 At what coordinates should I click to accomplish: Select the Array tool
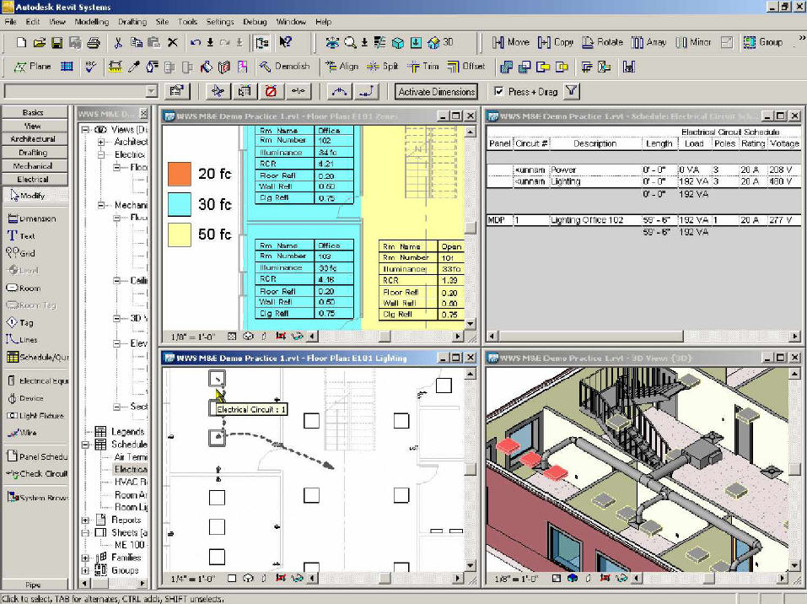point(648,42)
